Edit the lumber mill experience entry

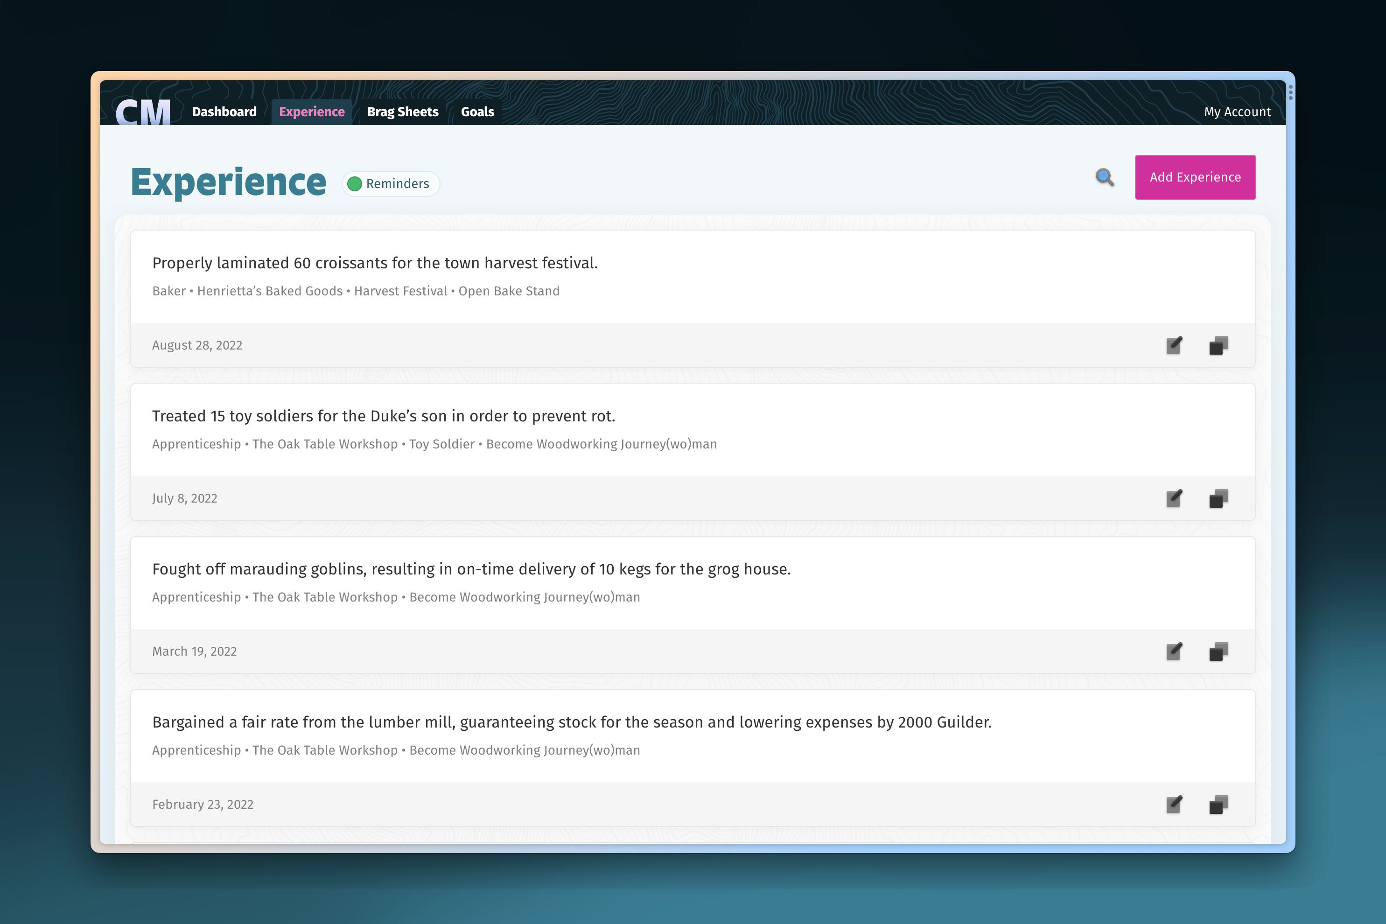coord(1174,805)
